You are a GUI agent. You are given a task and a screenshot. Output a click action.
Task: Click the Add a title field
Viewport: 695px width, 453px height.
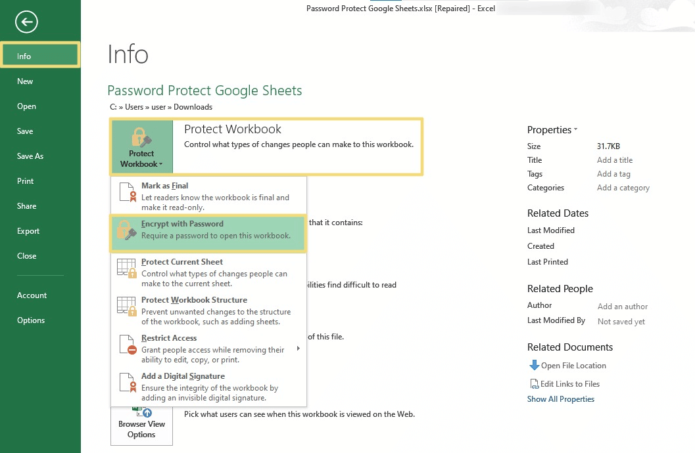tap(614, 160)
